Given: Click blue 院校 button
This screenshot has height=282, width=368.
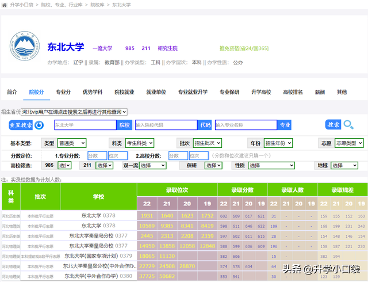Looking at the screenshot, I should coord(124,125).
